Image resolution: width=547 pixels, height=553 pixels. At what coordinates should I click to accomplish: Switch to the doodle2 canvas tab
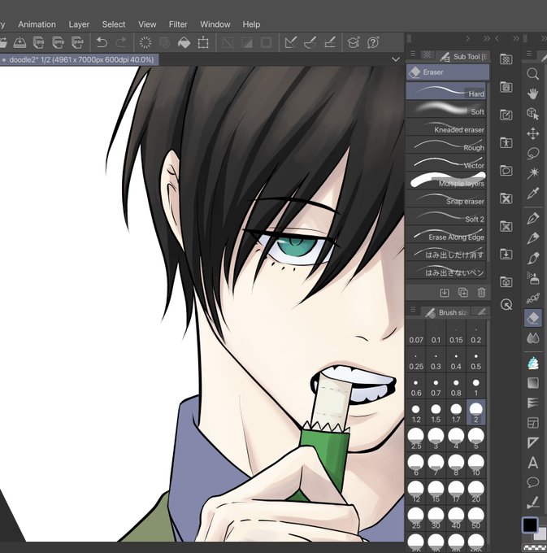pos(80,59)
